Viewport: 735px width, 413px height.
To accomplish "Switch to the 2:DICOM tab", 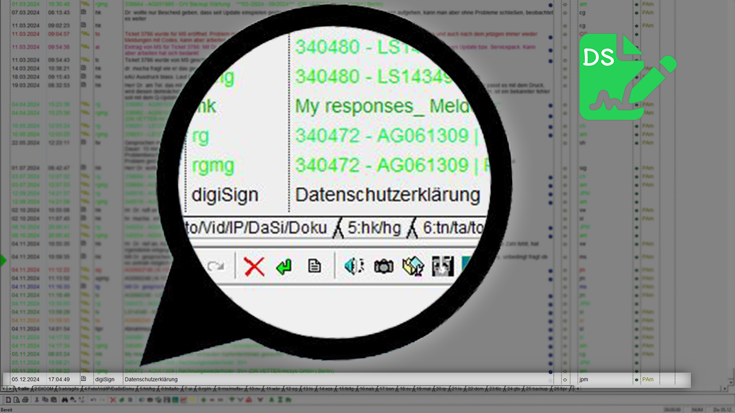I will point(43,389).
